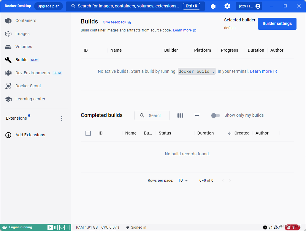Open the filter icon for completed builds
The image size is (306, 231).
(197, 115)
